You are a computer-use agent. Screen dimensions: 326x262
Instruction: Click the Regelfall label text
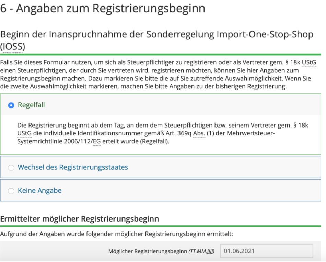click(x=31, y=105)
